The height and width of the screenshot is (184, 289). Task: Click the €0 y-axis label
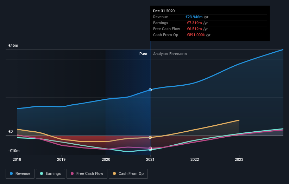[11, 131]
